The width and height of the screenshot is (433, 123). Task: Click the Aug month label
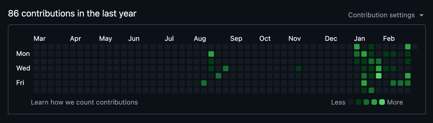[200, 39]
